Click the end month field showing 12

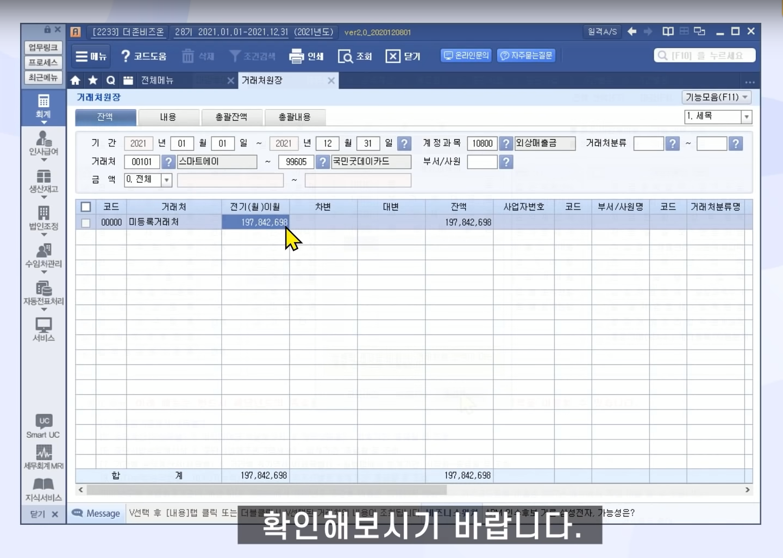pos(328,144)
